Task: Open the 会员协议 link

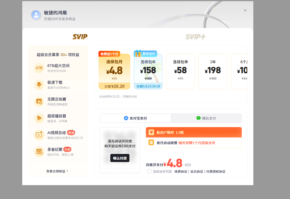Action: pyautogui.click(x=197, y=172)
